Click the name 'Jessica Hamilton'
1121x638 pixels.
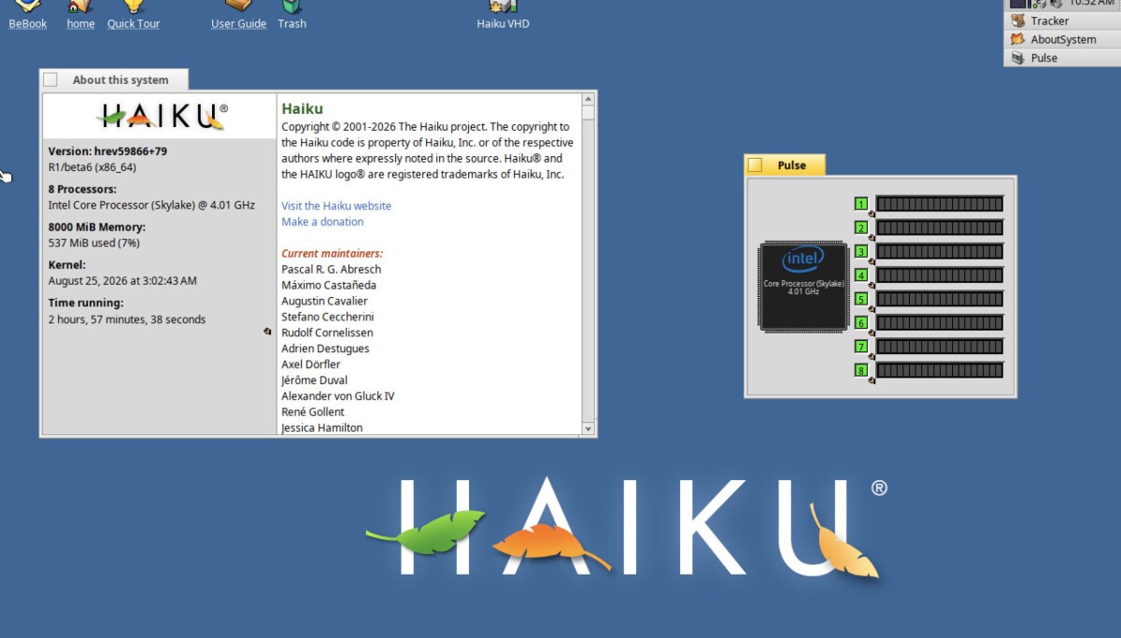pyautogui.click(x=322, y=428)
